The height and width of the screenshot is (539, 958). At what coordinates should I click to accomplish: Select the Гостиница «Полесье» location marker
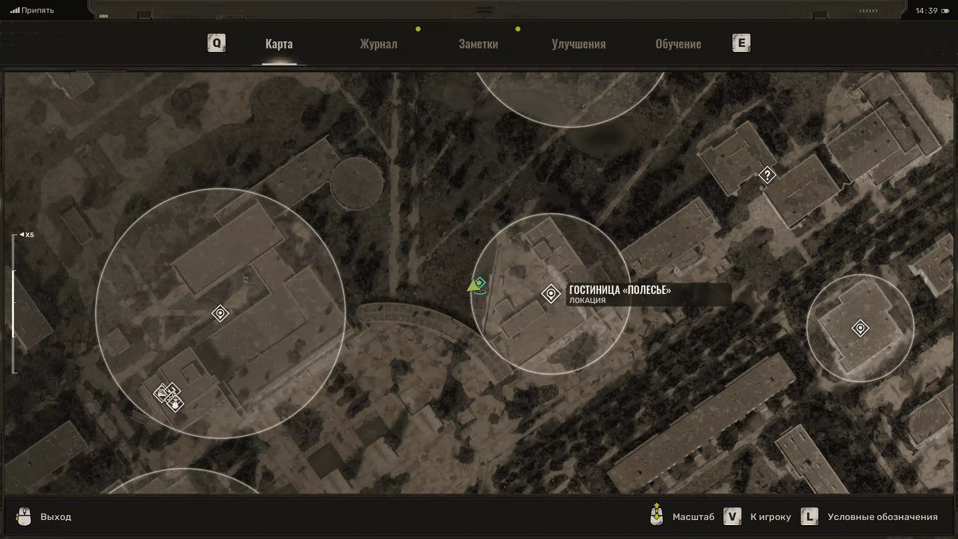(551, 294)
